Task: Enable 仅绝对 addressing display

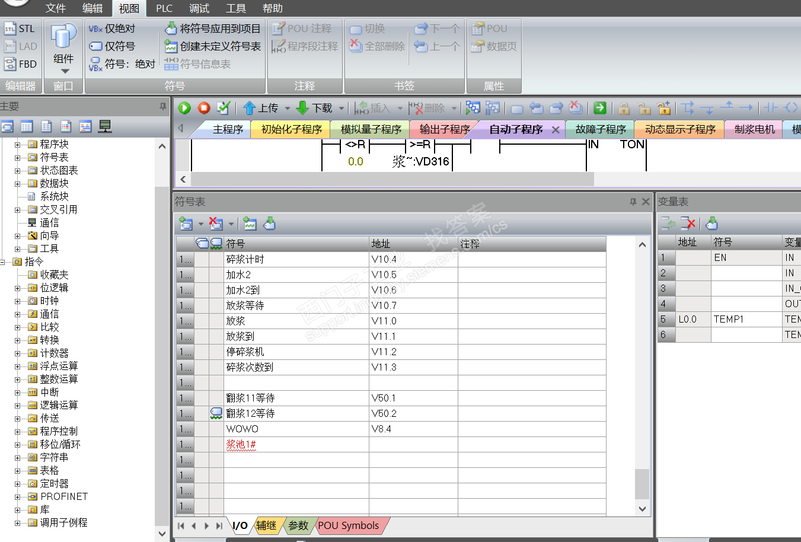Action: [x=112, y=28]
